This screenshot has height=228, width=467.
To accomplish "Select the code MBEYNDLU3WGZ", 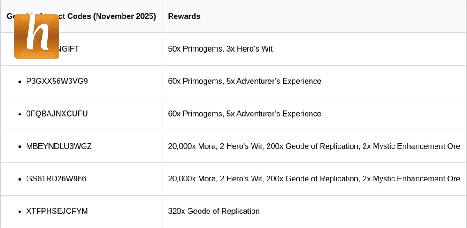I will pos(59,146).
